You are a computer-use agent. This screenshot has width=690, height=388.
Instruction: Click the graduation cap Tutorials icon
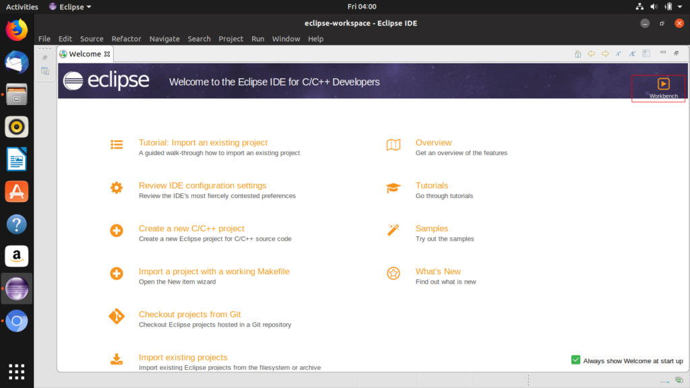[394, 188]
